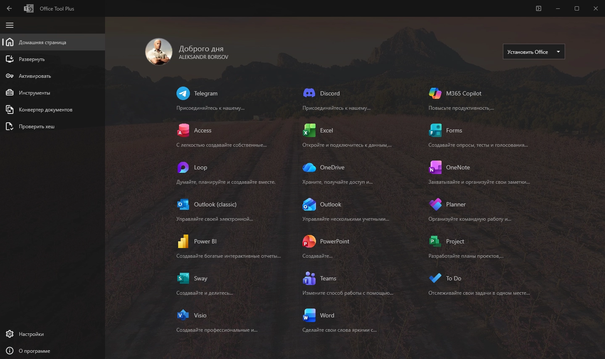Open the Домашняя страница page
Viewport: 605px width, 359px height.
coord(53,42)
